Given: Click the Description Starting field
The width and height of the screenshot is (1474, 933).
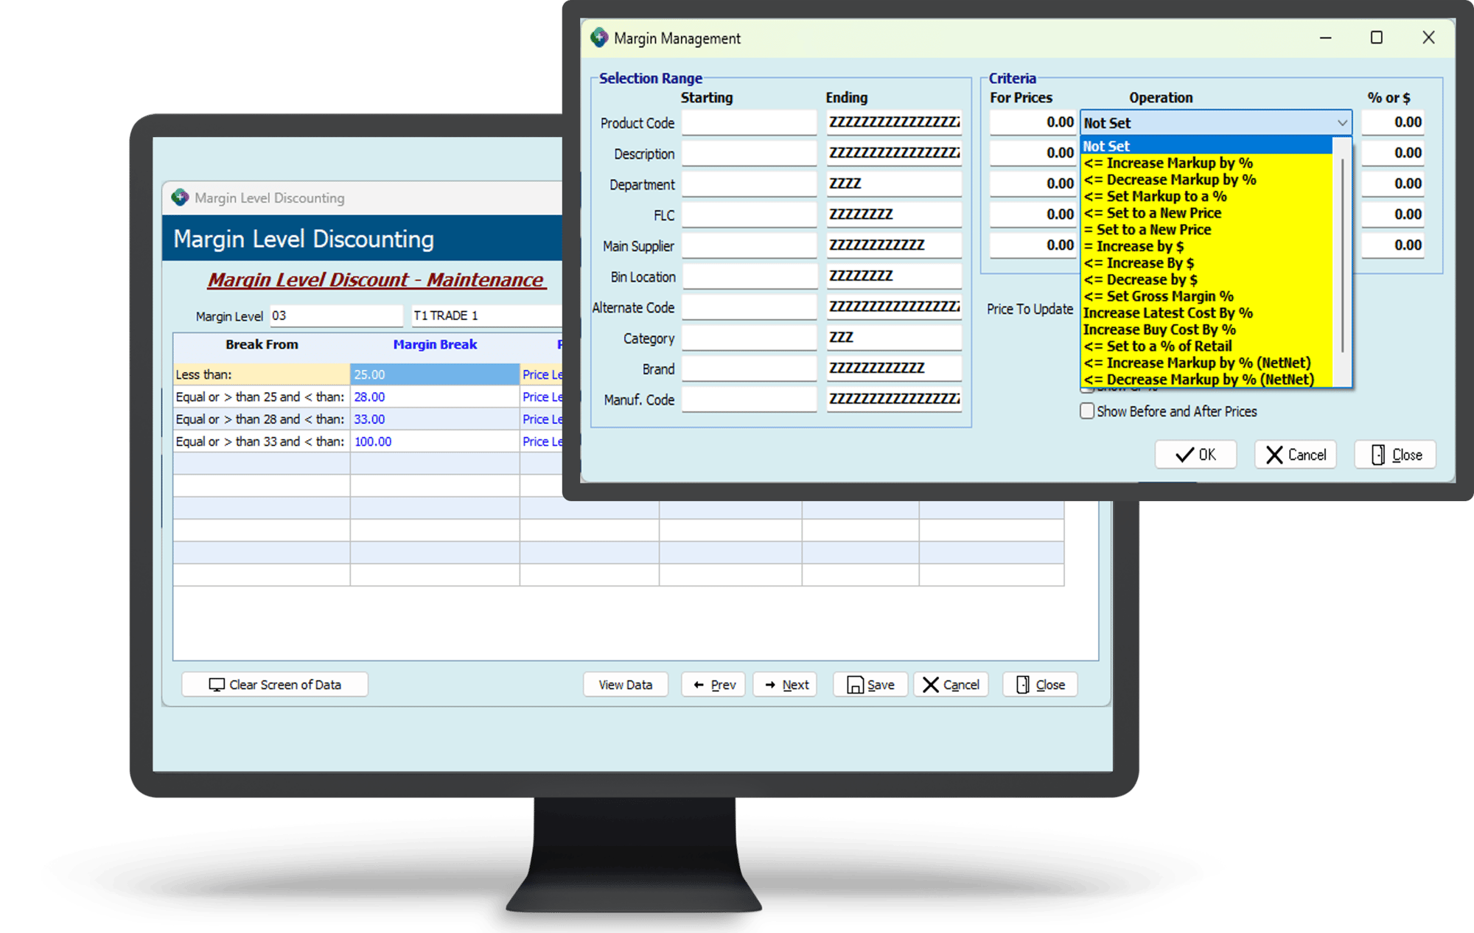Looking at the screenshot, I should pyautogui.click(x=749, y=153).
